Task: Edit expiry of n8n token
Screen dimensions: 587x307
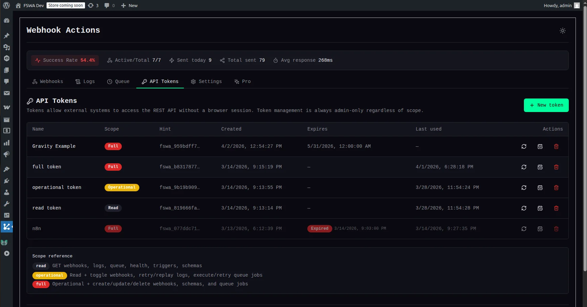Action: point(540,229)
